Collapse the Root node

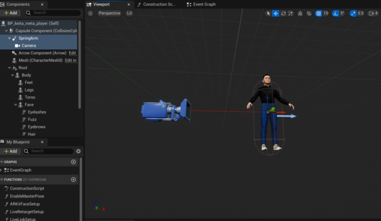coord(10,68)
